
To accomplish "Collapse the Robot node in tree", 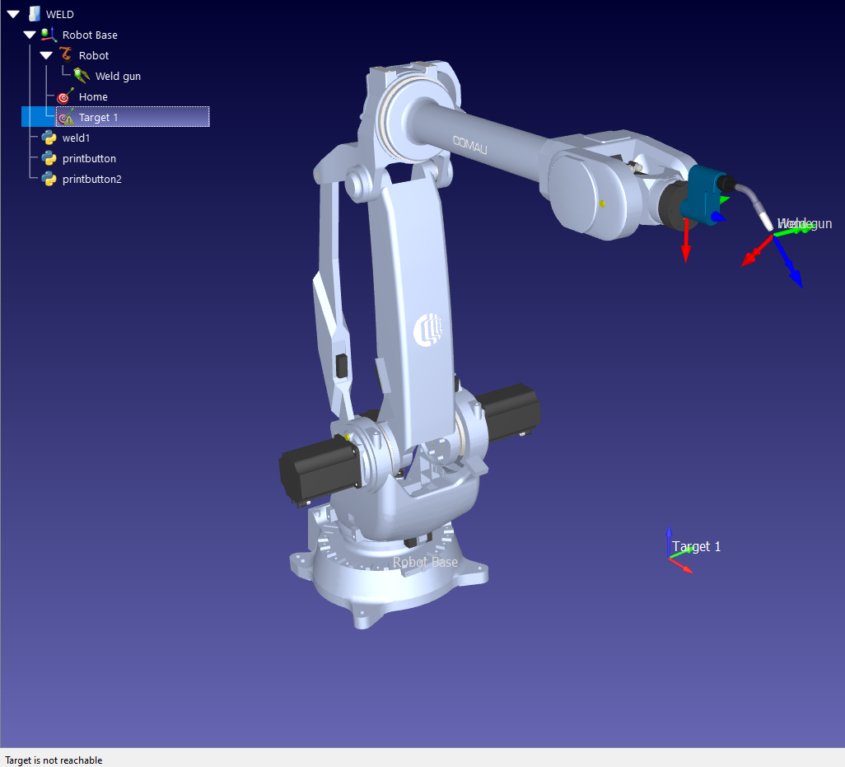I will point(46,55).
